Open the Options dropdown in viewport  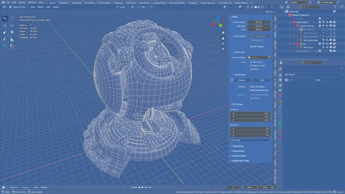[x=270, y=12]
